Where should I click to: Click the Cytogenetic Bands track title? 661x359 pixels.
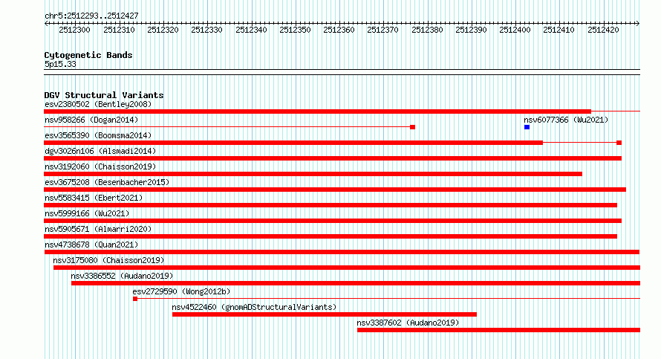pyautogui.click(x=88, y=55)
